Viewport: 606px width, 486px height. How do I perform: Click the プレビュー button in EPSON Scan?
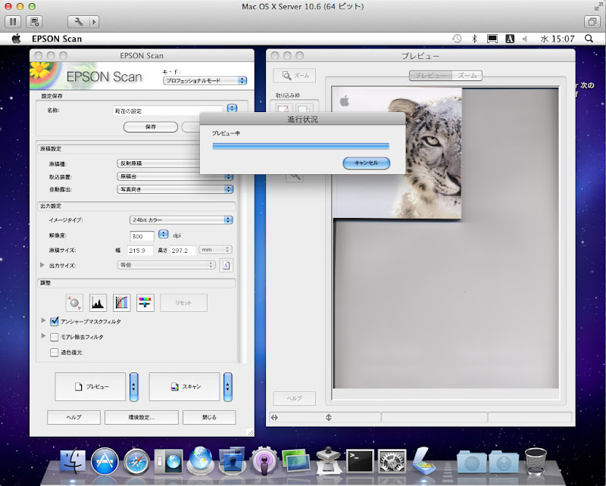point(90,387)
